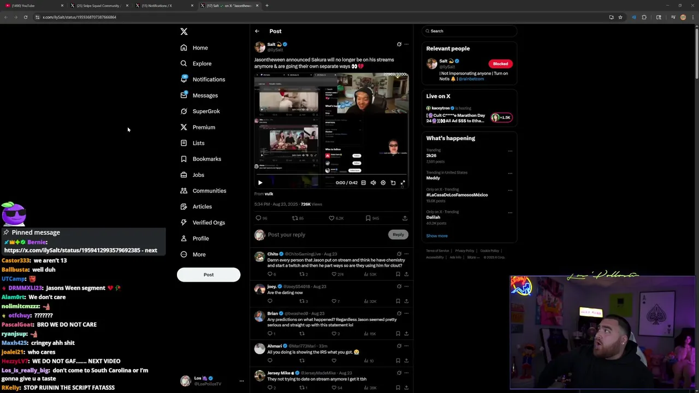Viewport: 699px width, 393px height.
Task: Repost joey's reply
Action: [304, 301]
